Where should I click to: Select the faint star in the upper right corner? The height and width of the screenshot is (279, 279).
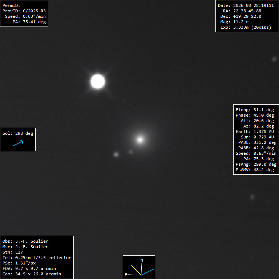274,59
